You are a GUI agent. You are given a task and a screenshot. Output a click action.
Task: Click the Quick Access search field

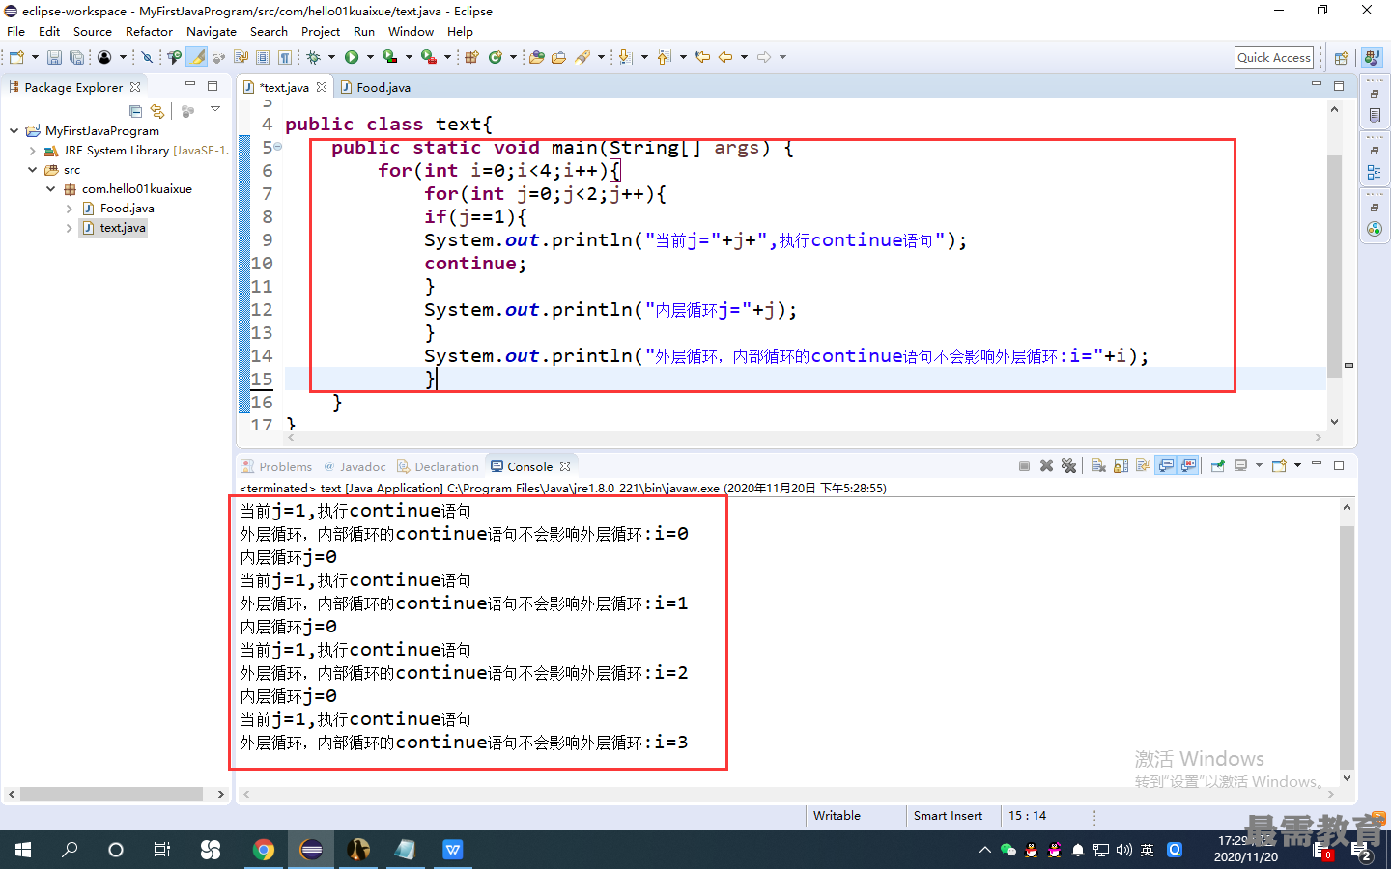pos(1274,57)
